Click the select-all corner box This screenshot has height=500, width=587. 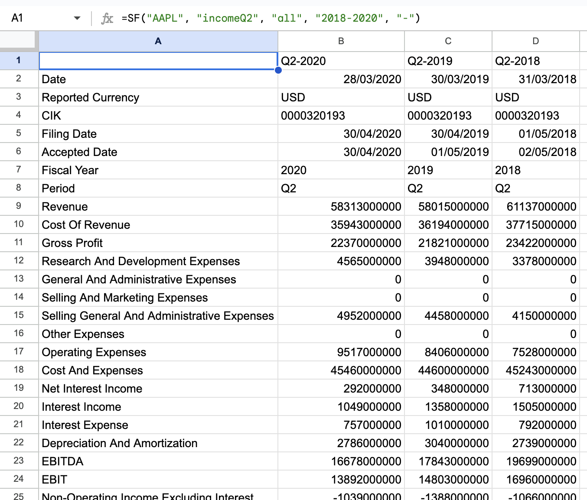point(17,39)
